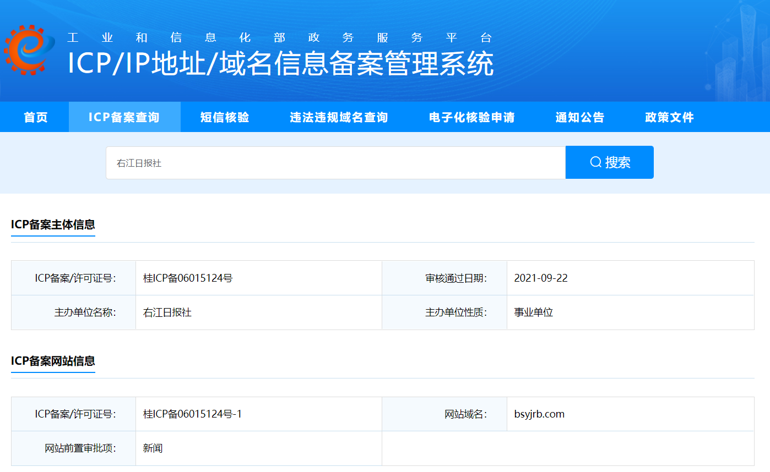Select the ICP备案查询 tab
770x472 pixels.
124,117
